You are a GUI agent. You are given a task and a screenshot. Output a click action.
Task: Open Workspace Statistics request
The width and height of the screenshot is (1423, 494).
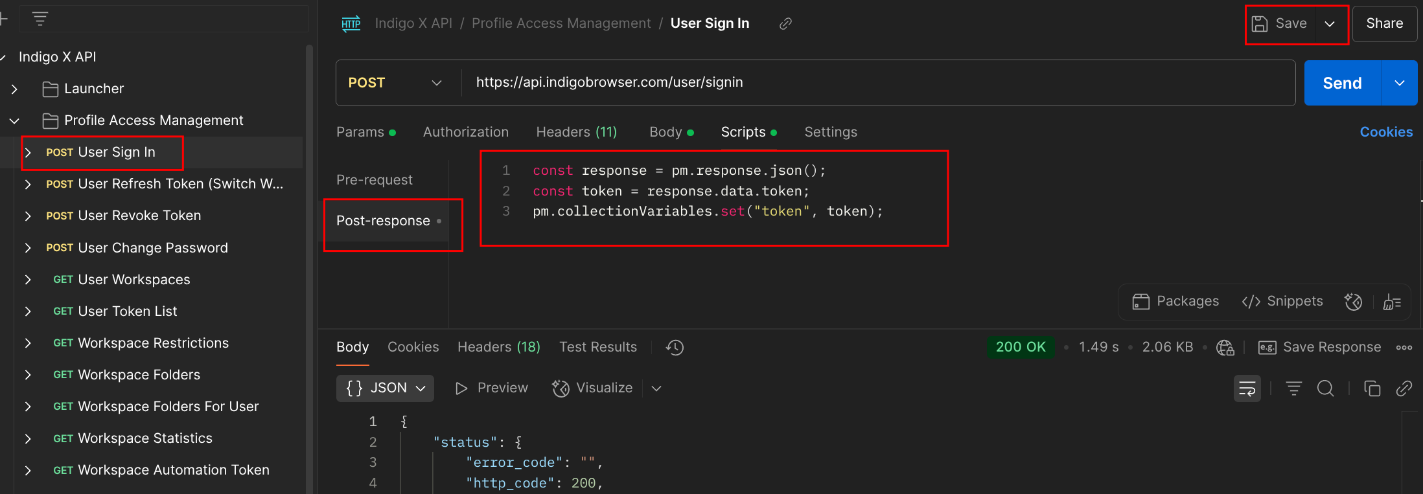[x=132, y=438]
